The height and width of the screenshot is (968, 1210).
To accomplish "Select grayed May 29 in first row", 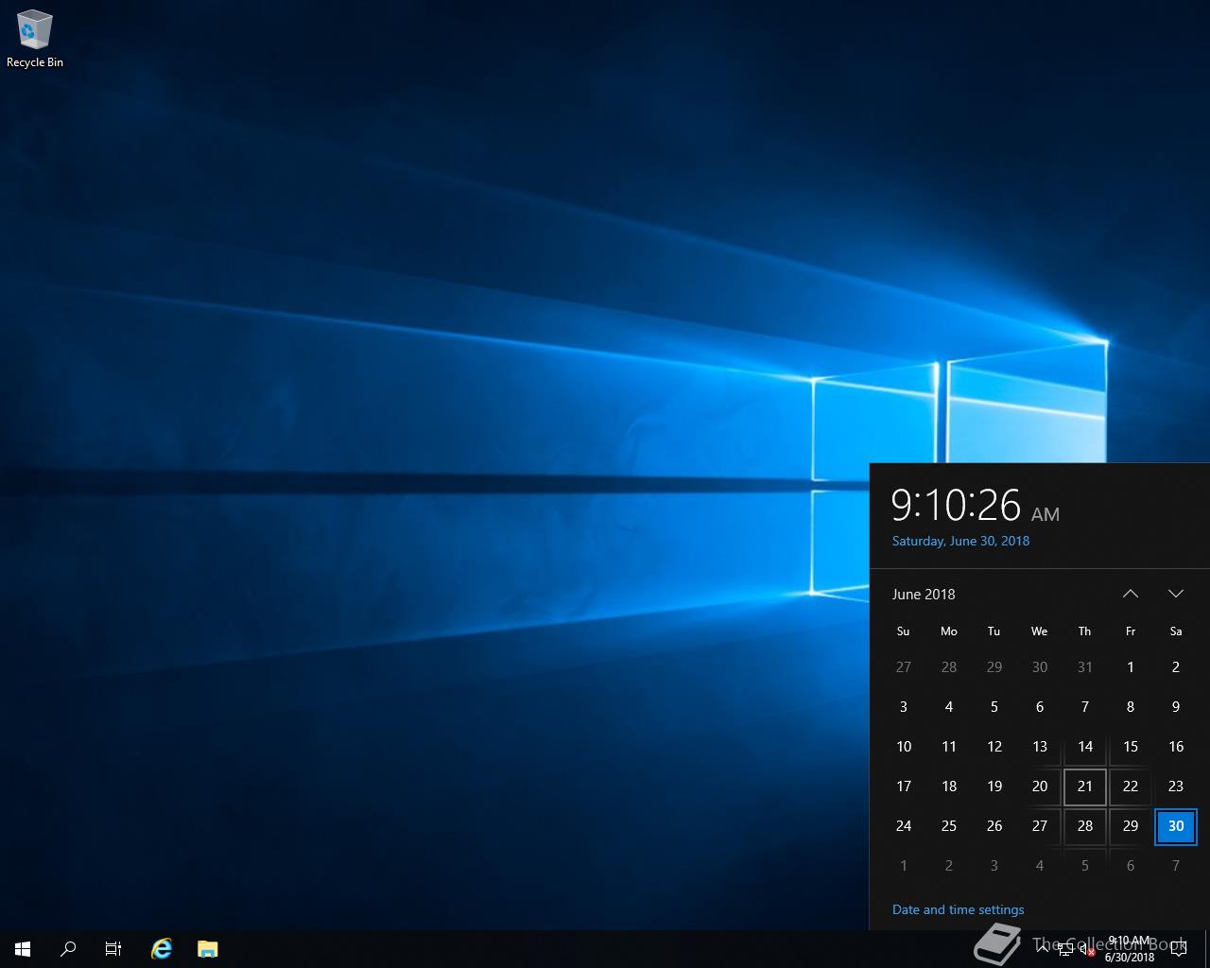I will 994,667.
